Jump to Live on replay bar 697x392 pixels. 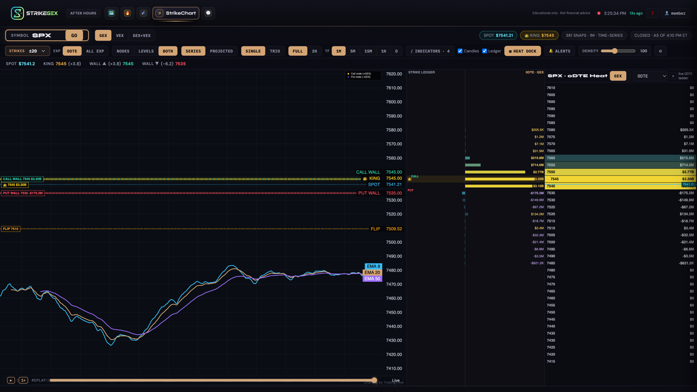tap(396, 380)
